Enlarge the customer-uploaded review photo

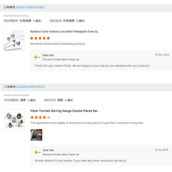click(36, 135)
